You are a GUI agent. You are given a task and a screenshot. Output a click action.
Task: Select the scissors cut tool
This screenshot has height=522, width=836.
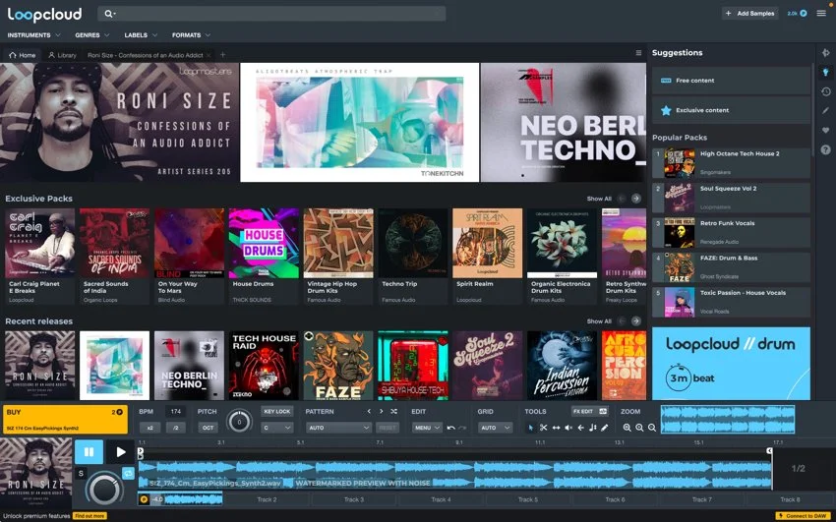(543, 428)
